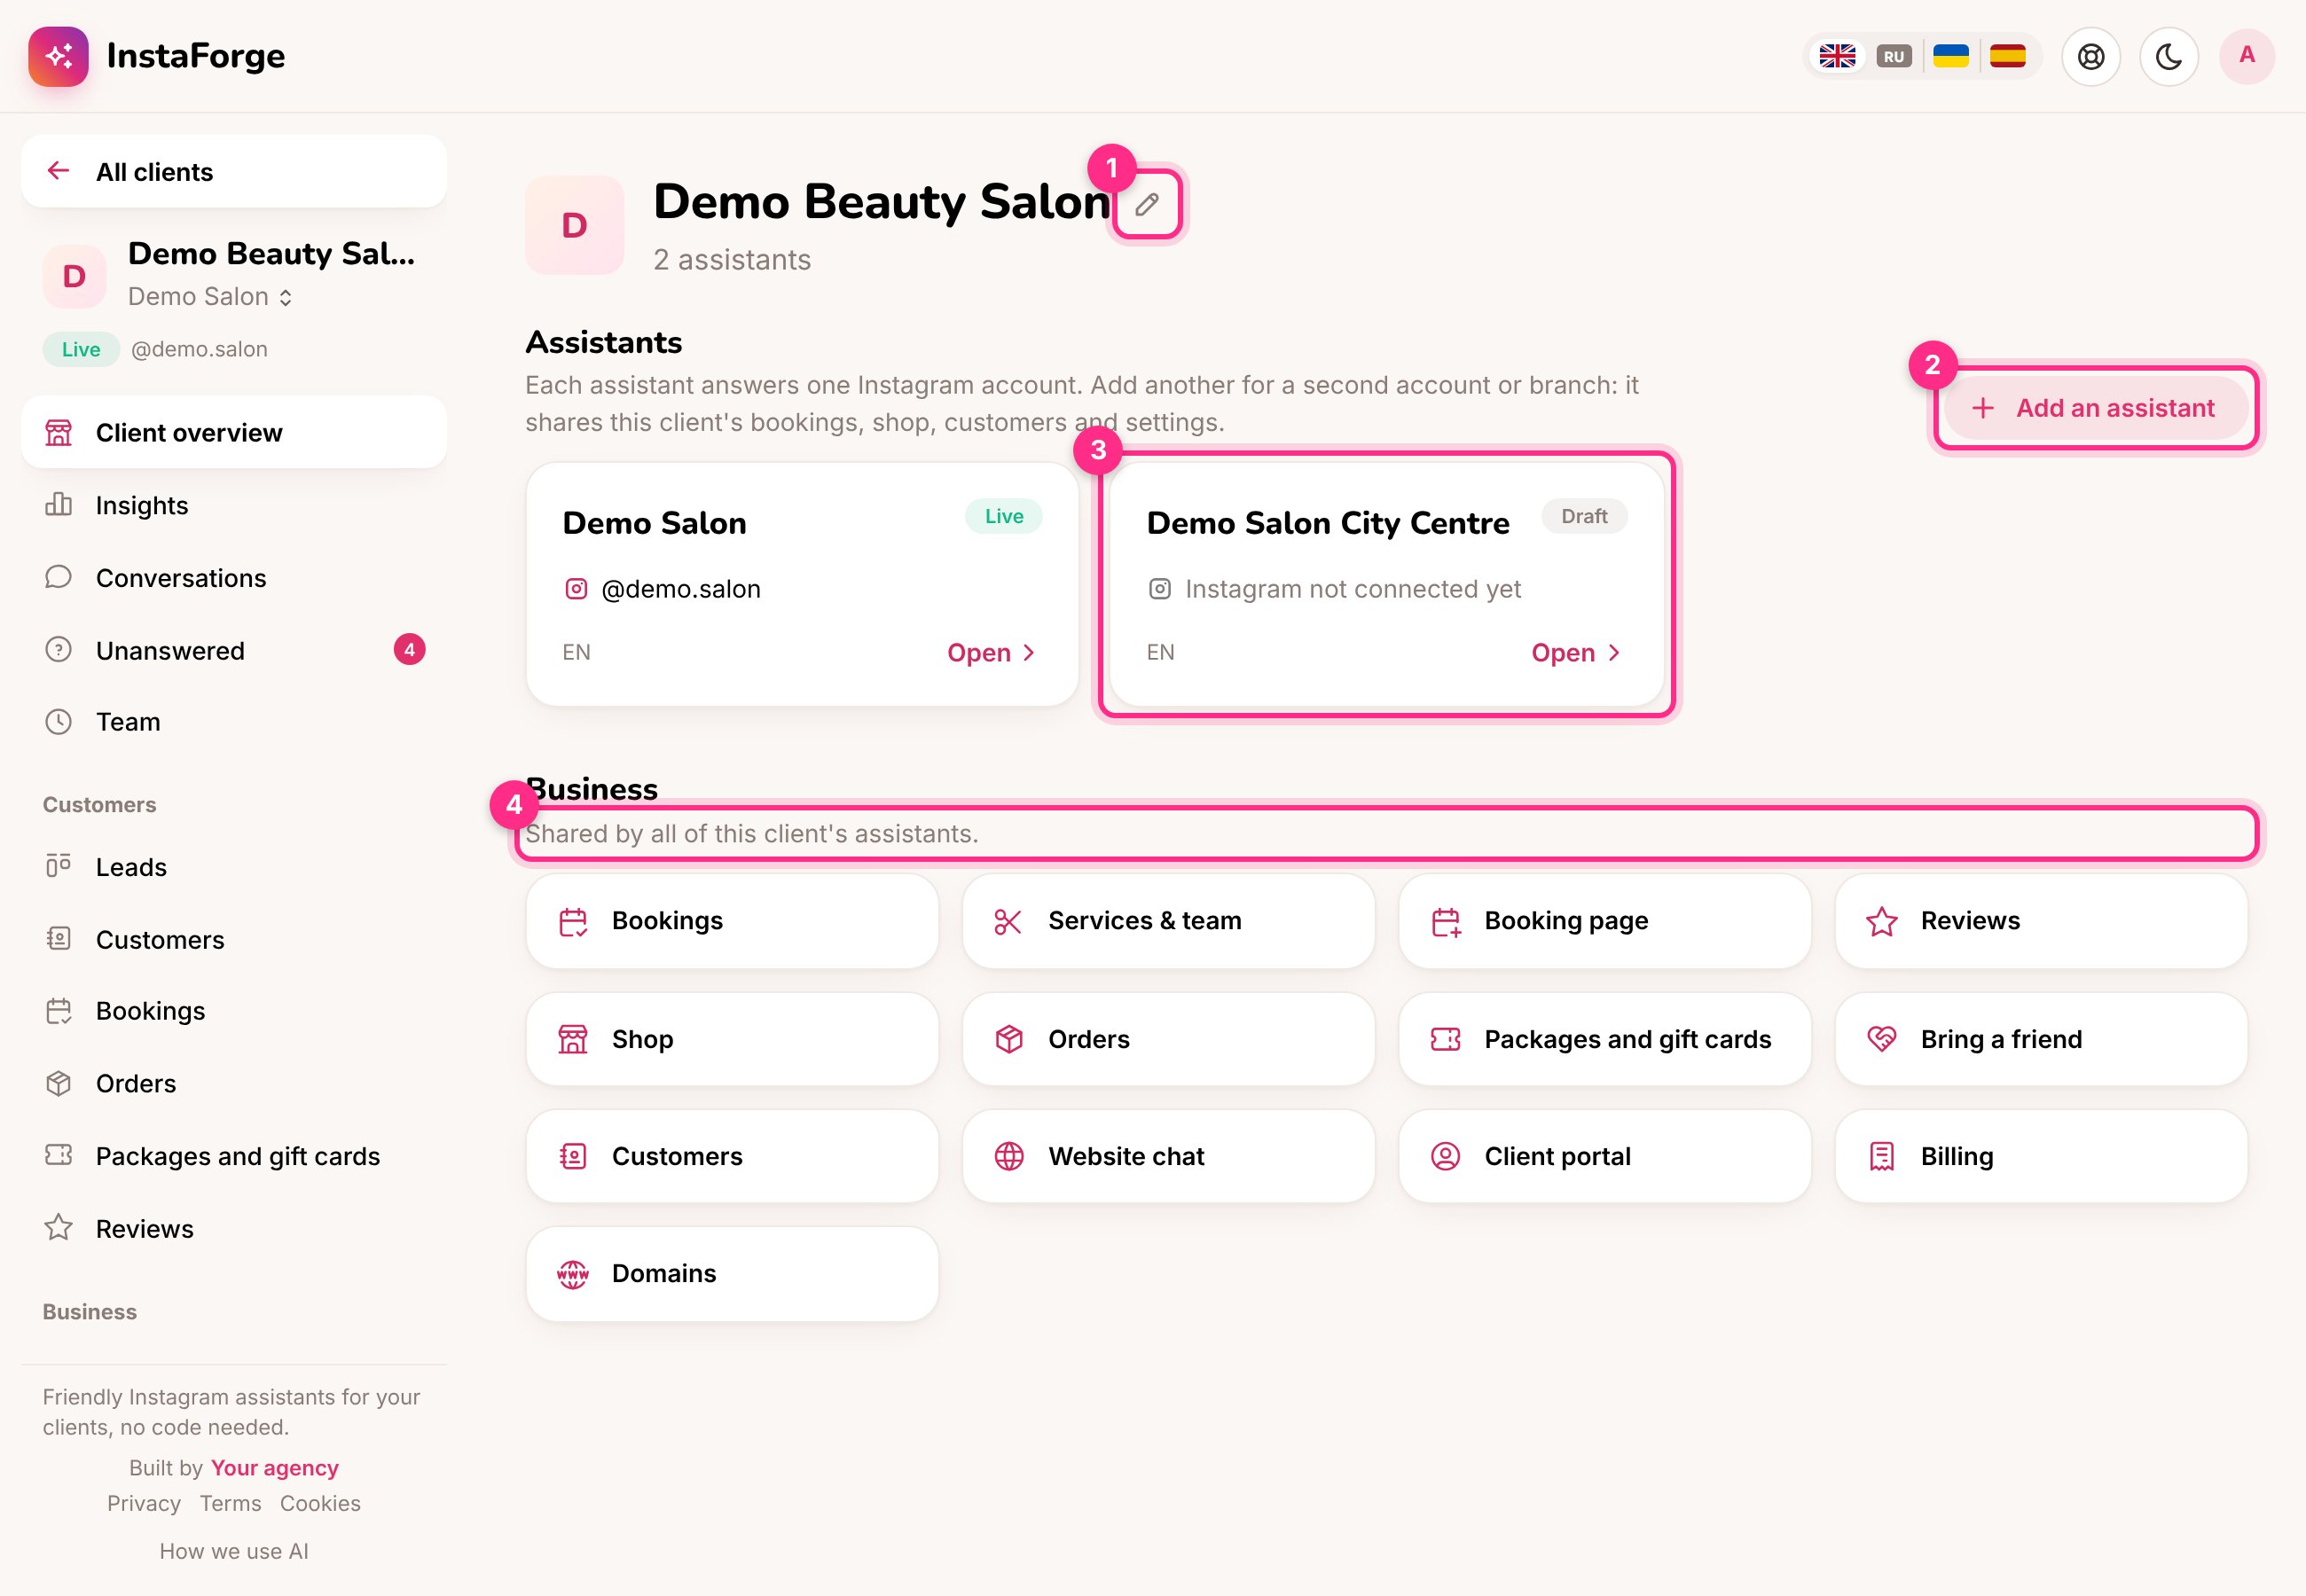Select the RU language badge
The image size is (2306, 1596).
pos(1893,56)
